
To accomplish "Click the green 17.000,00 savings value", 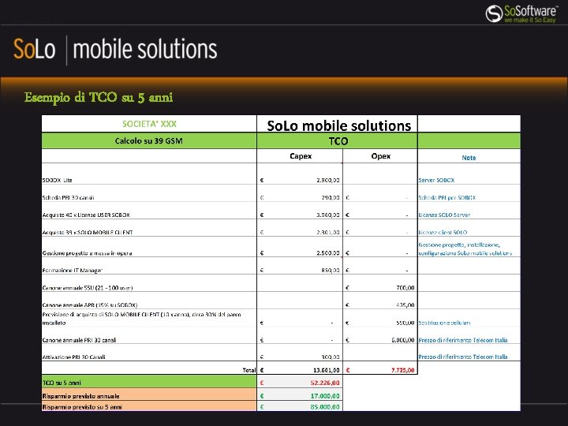I will coord(325,396).
